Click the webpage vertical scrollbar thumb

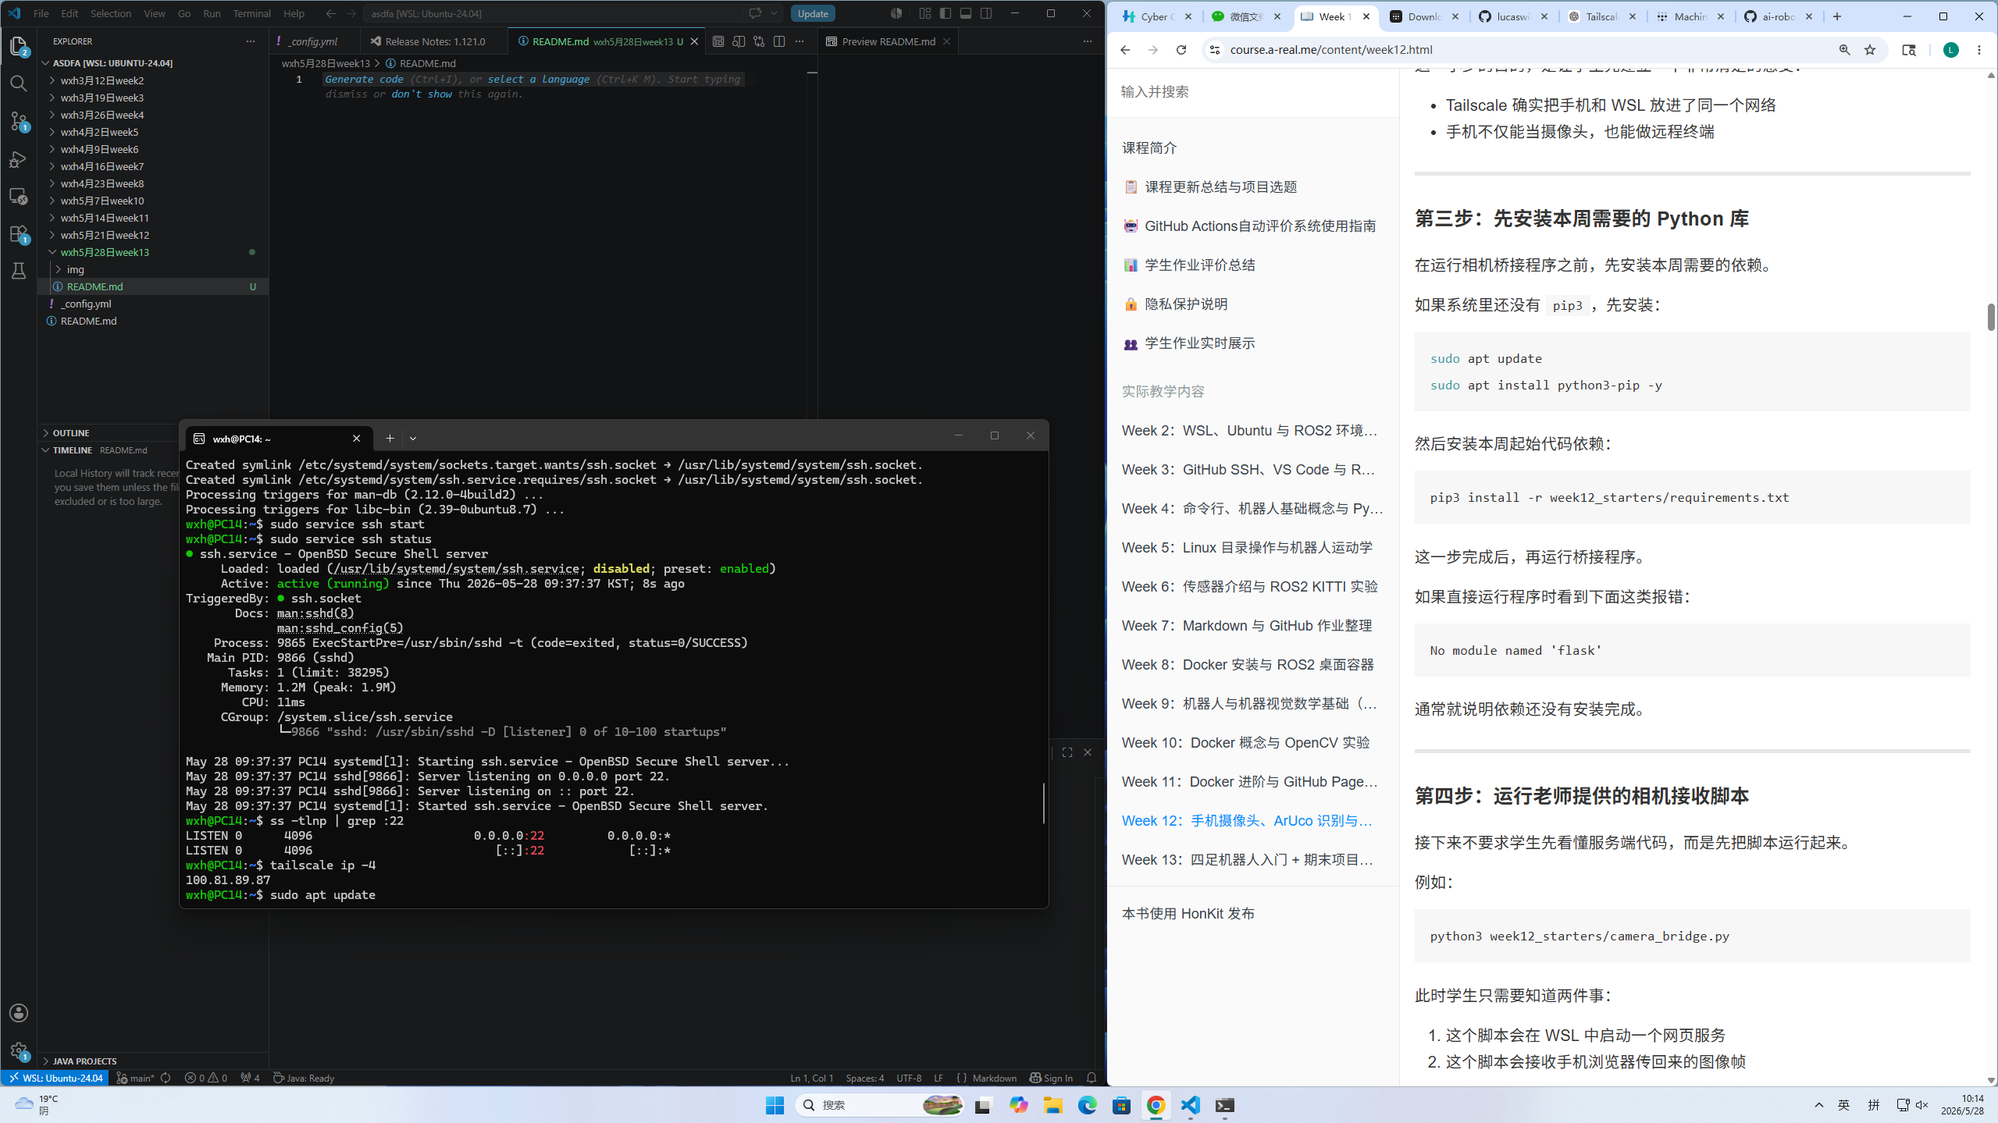[1990, 317]
